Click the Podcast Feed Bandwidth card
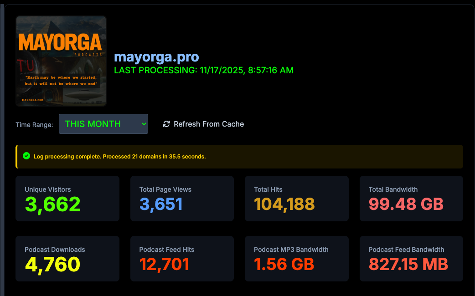 coord(411,259)
